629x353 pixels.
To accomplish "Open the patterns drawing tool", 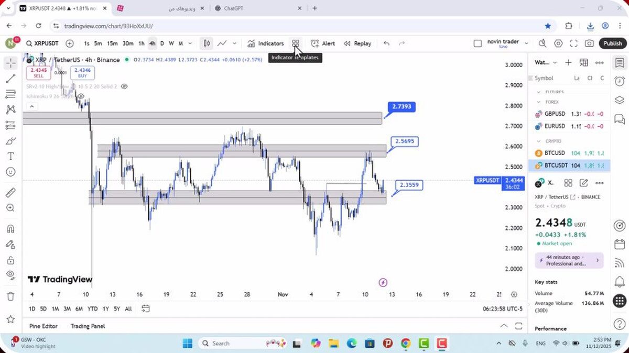I will click(x=10, y=110).
